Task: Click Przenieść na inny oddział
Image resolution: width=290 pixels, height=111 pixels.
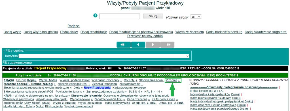Action: coord(145,36)
